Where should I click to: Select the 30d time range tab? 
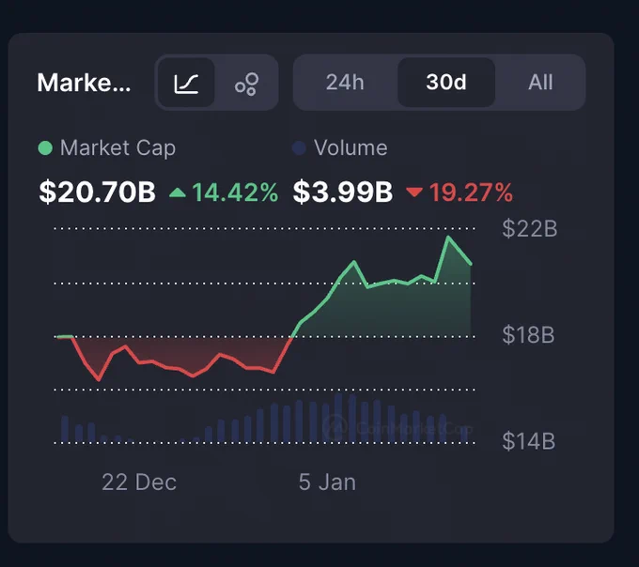(446, 83)
